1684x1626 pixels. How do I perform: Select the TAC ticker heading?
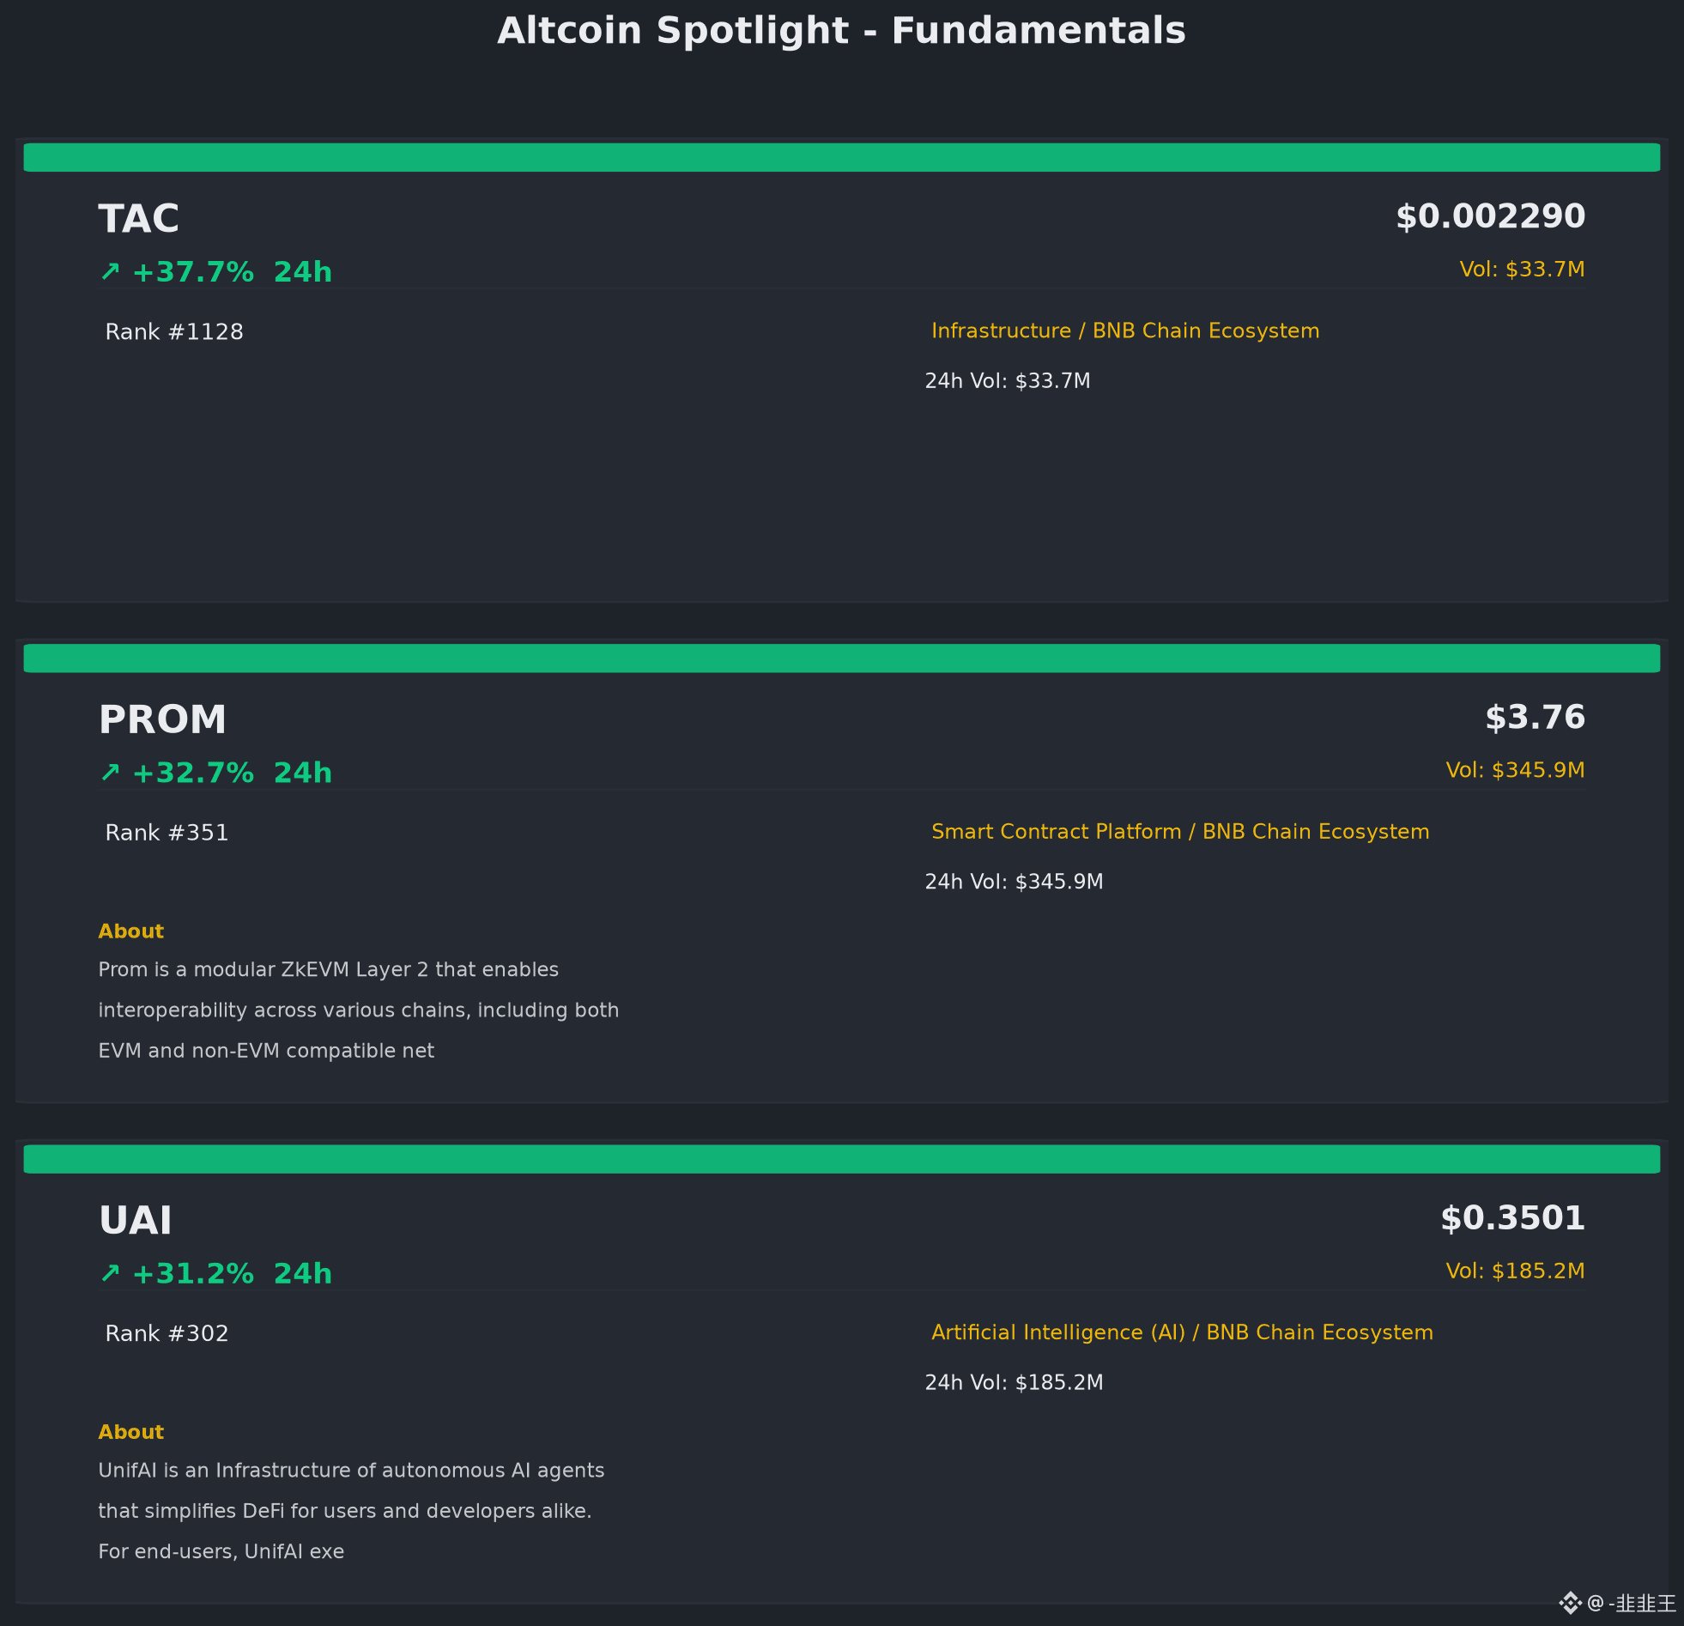(138, 219)
